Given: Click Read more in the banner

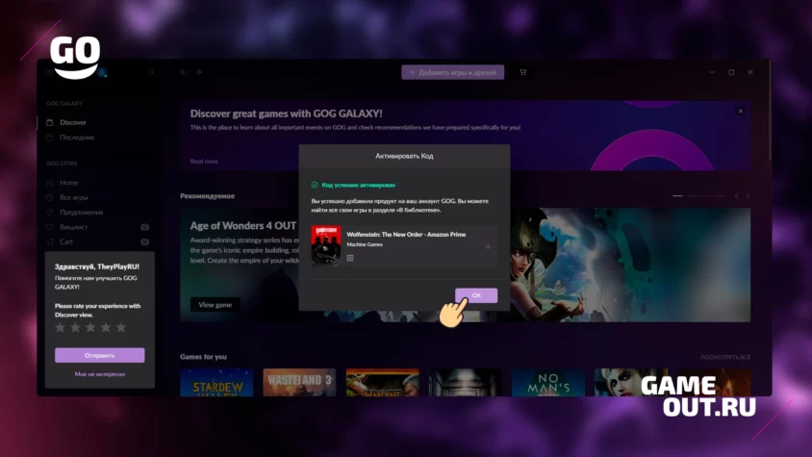Looking at the screenshot, I should (204, 161).
